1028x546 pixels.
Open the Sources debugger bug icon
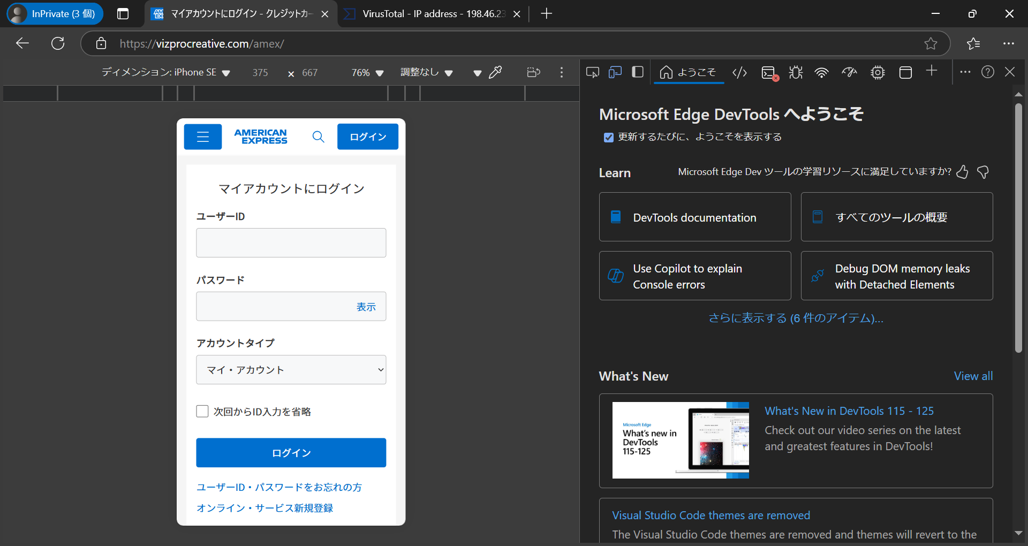pos(796,72)
